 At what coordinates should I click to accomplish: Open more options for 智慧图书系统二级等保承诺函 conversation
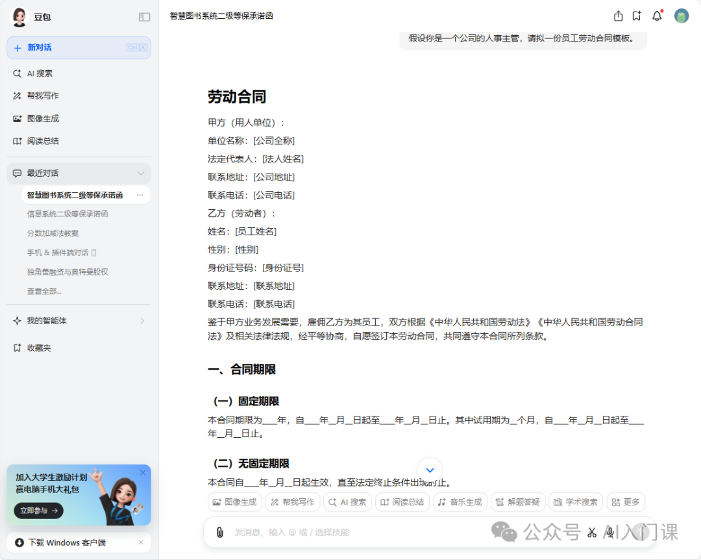point(140,195)
